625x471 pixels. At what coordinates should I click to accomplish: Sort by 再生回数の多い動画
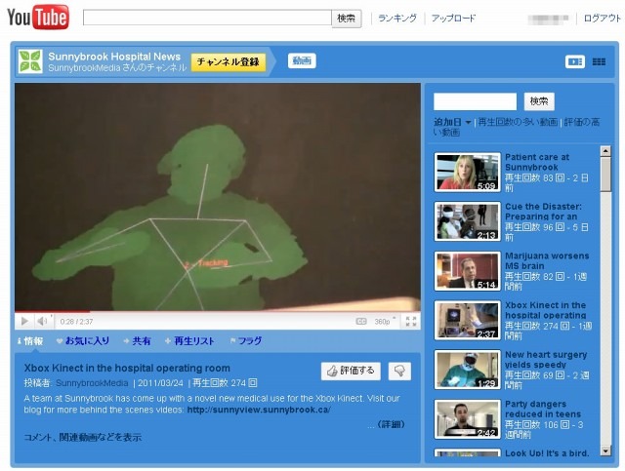[518, 122]
